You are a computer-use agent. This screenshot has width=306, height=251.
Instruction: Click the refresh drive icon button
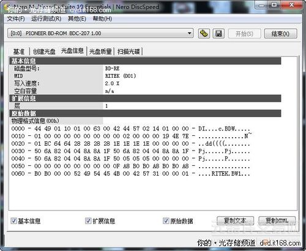click(x=204, y=33)
